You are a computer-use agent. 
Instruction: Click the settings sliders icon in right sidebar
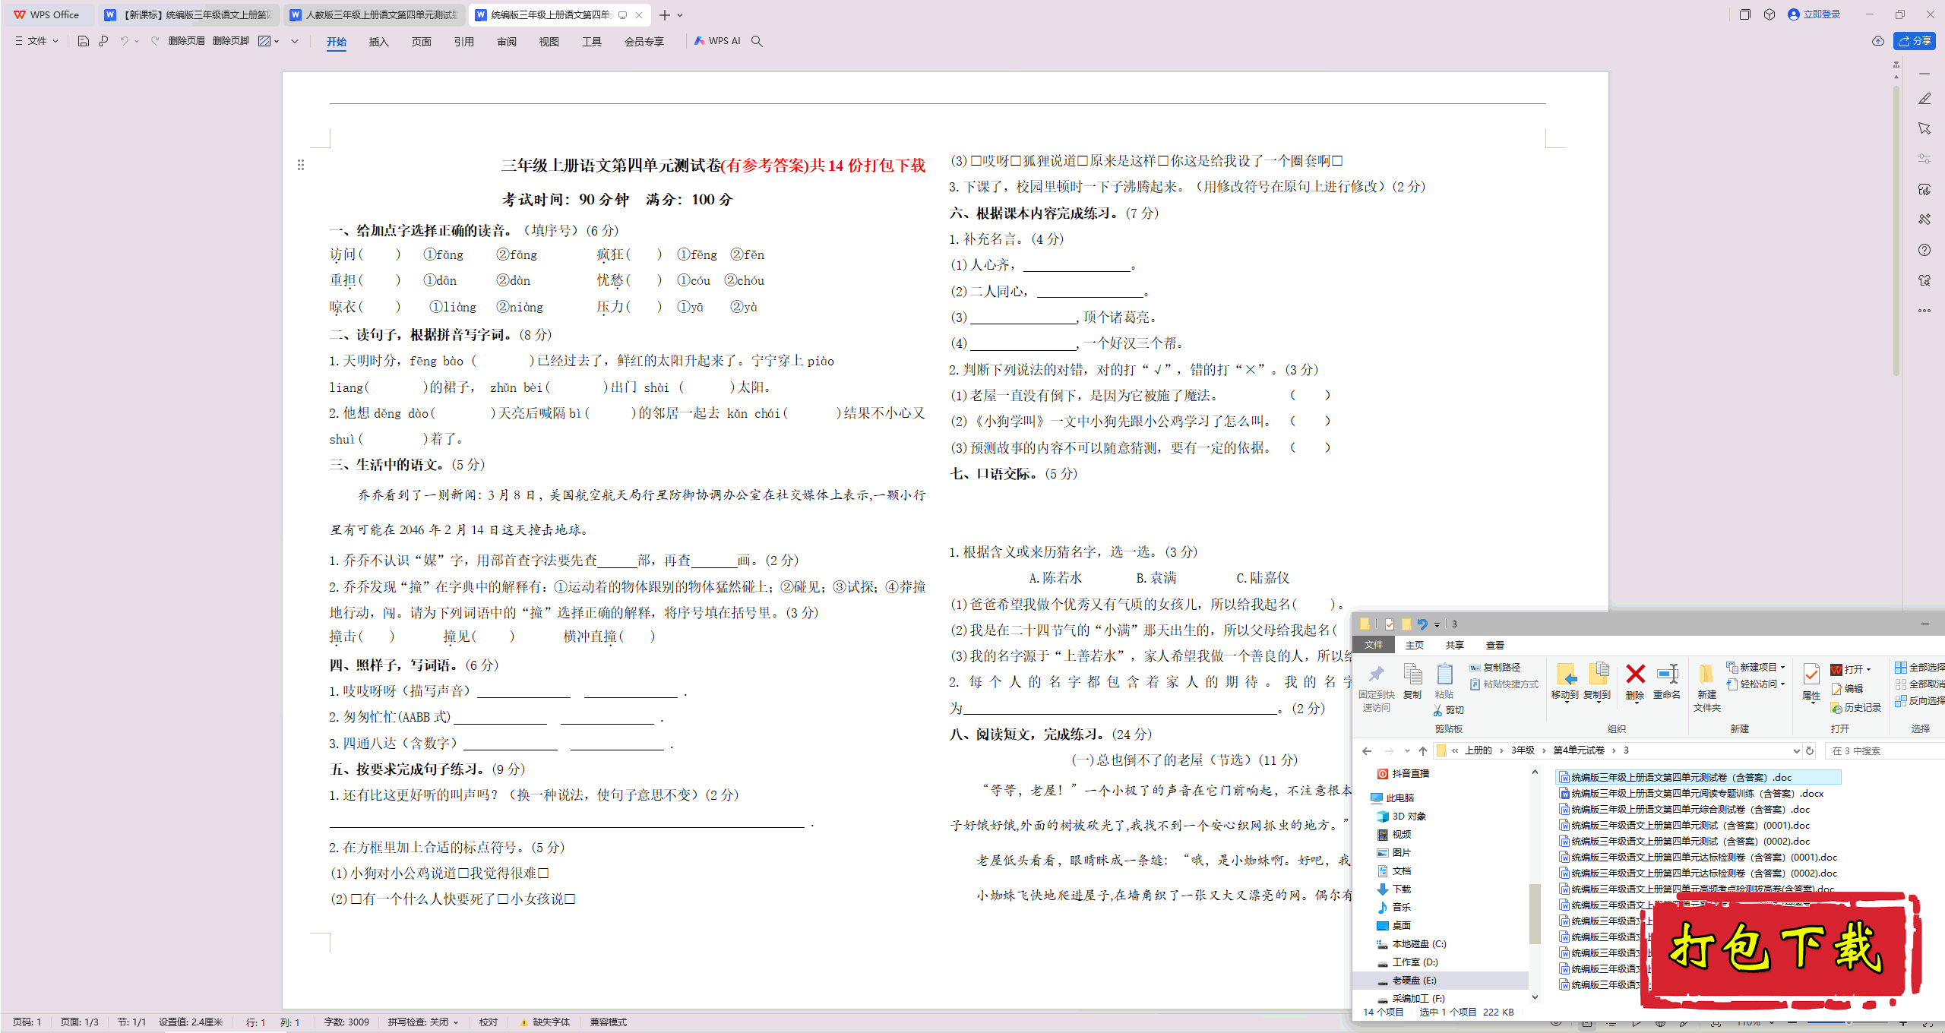pyautogui.click(x=1924, y=159)
